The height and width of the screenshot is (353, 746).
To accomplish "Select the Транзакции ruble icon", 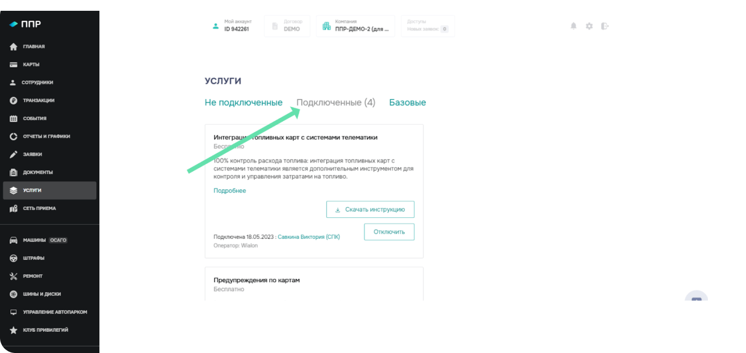I will pos(14,101).
